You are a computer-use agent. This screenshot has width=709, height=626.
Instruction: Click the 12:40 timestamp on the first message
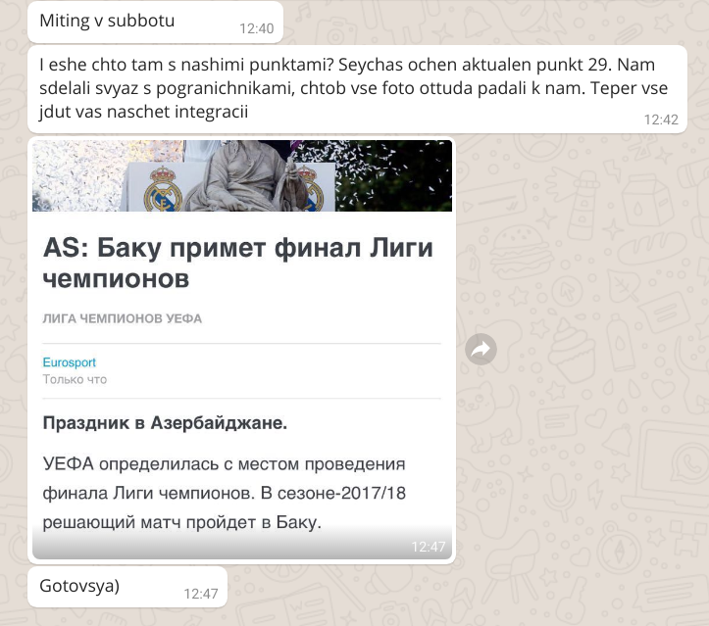point(256,28)
